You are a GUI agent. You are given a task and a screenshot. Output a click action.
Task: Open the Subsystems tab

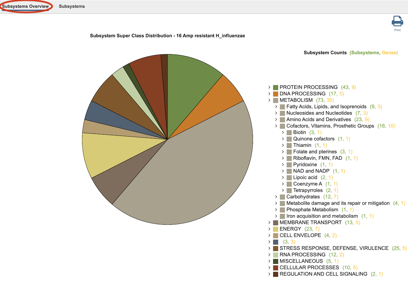[x=72, y=6]
